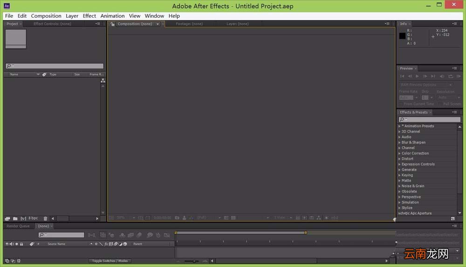Expand the Blur & Sharpen category
The height and width of the screenshot is (267, 466).
click(399, 142)
